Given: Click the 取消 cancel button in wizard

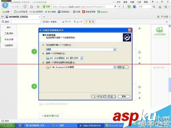Looking at the screenshot, I should click(x=124, y=97).
